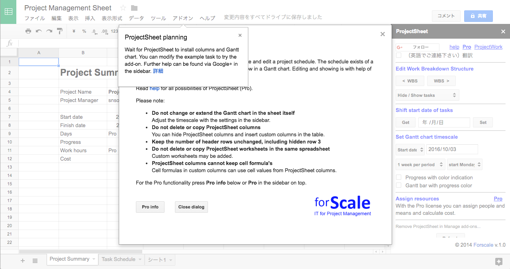510x269 pixels.
Task: Enable Progress with color indication checkbox
Action: pyautogui.click(x=398, y=177)
